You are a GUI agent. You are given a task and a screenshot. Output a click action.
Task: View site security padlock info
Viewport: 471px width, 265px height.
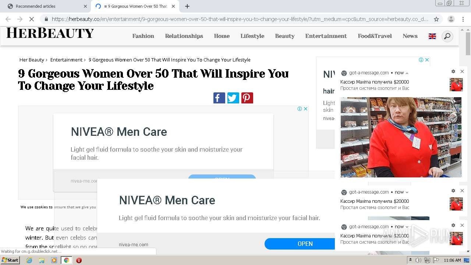pyautogui.click(x=46, y=19)
